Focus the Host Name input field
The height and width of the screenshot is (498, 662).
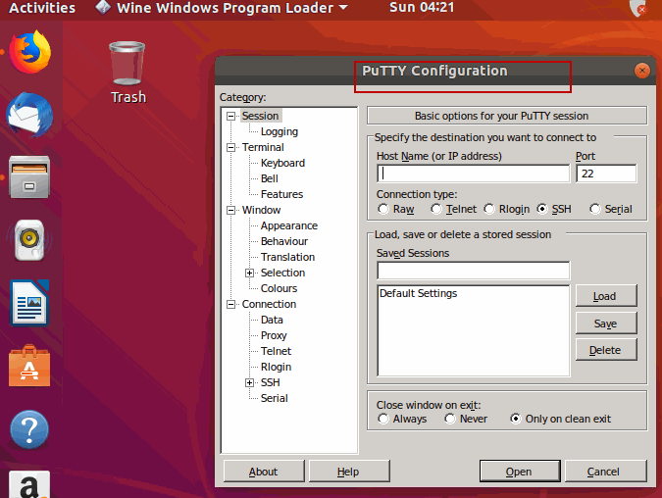point(473,174)
